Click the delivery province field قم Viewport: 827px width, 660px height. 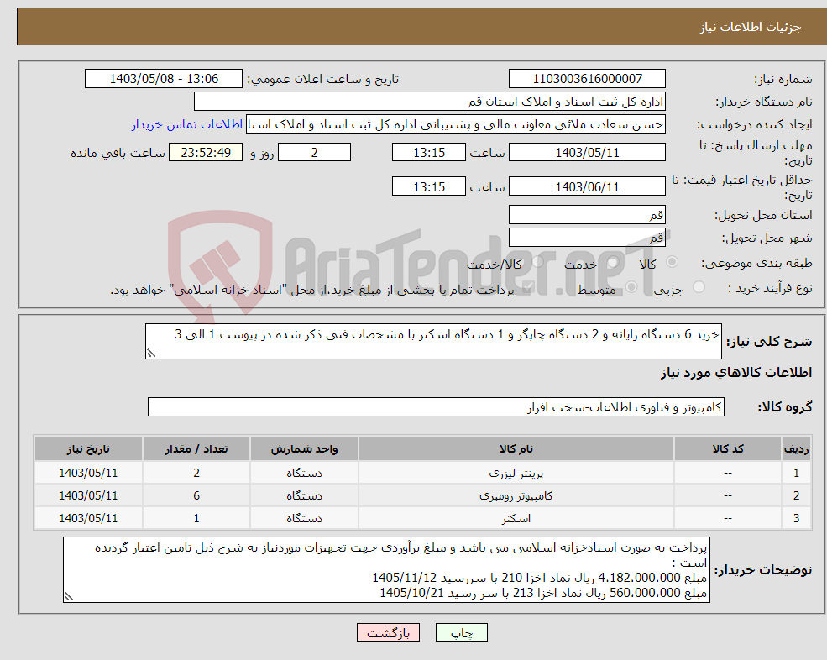coord(587,215)
